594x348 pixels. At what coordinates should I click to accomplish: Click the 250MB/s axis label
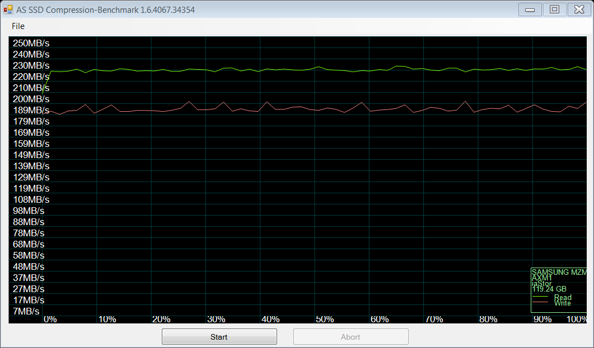[31, 43]
